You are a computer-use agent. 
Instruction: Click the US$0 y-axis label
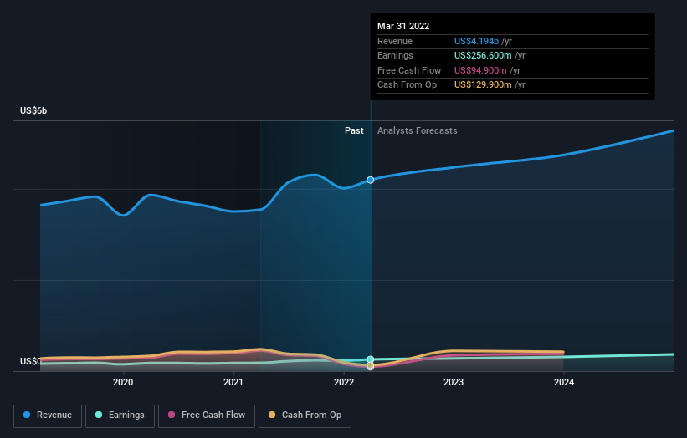30,361
